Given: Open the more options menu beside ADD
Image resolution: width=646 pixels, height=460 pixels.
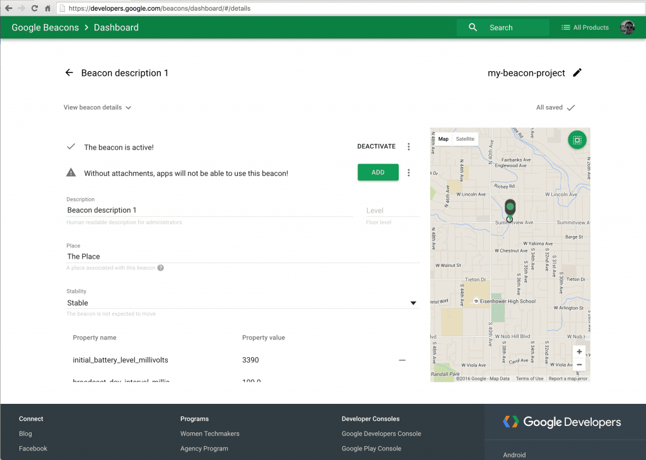Looking at the screenshot, I should (409, 173).
